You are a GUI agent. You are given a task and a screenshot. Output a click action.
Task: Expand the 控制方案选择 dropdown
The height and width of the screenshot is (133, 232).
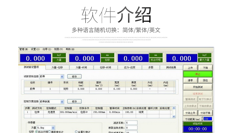tap(62, 102)
